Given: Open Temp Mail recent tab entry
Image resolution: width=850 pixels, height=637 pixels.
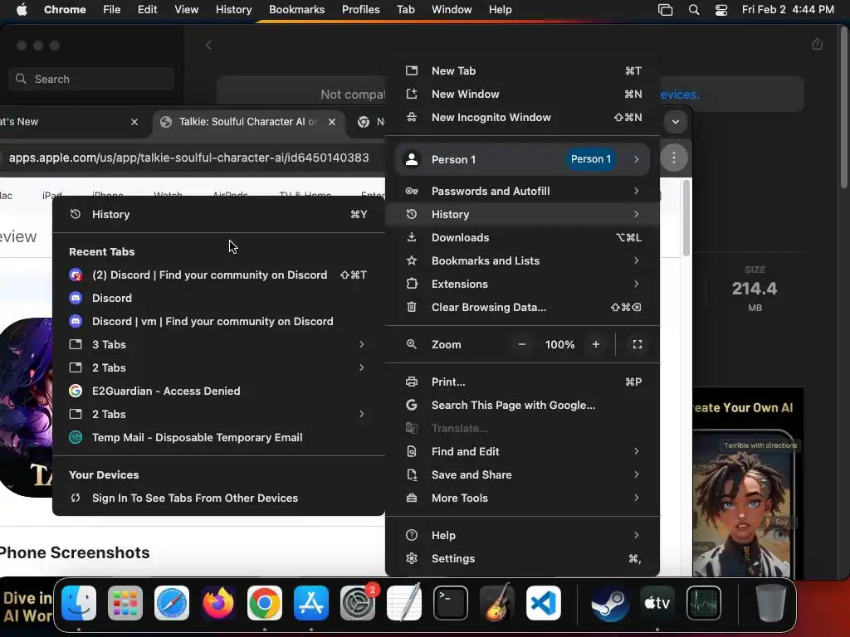Looking at the screenshot, I should [x=218, y=438].
